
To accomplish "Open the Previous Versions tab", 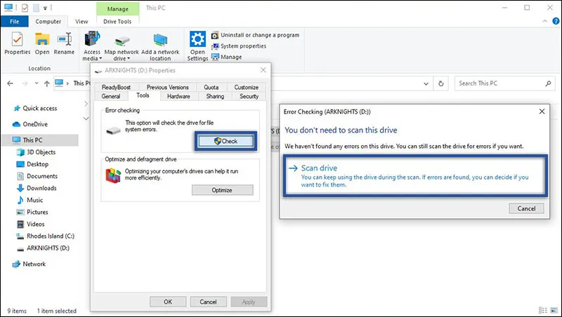I will [x=167, y=87].
